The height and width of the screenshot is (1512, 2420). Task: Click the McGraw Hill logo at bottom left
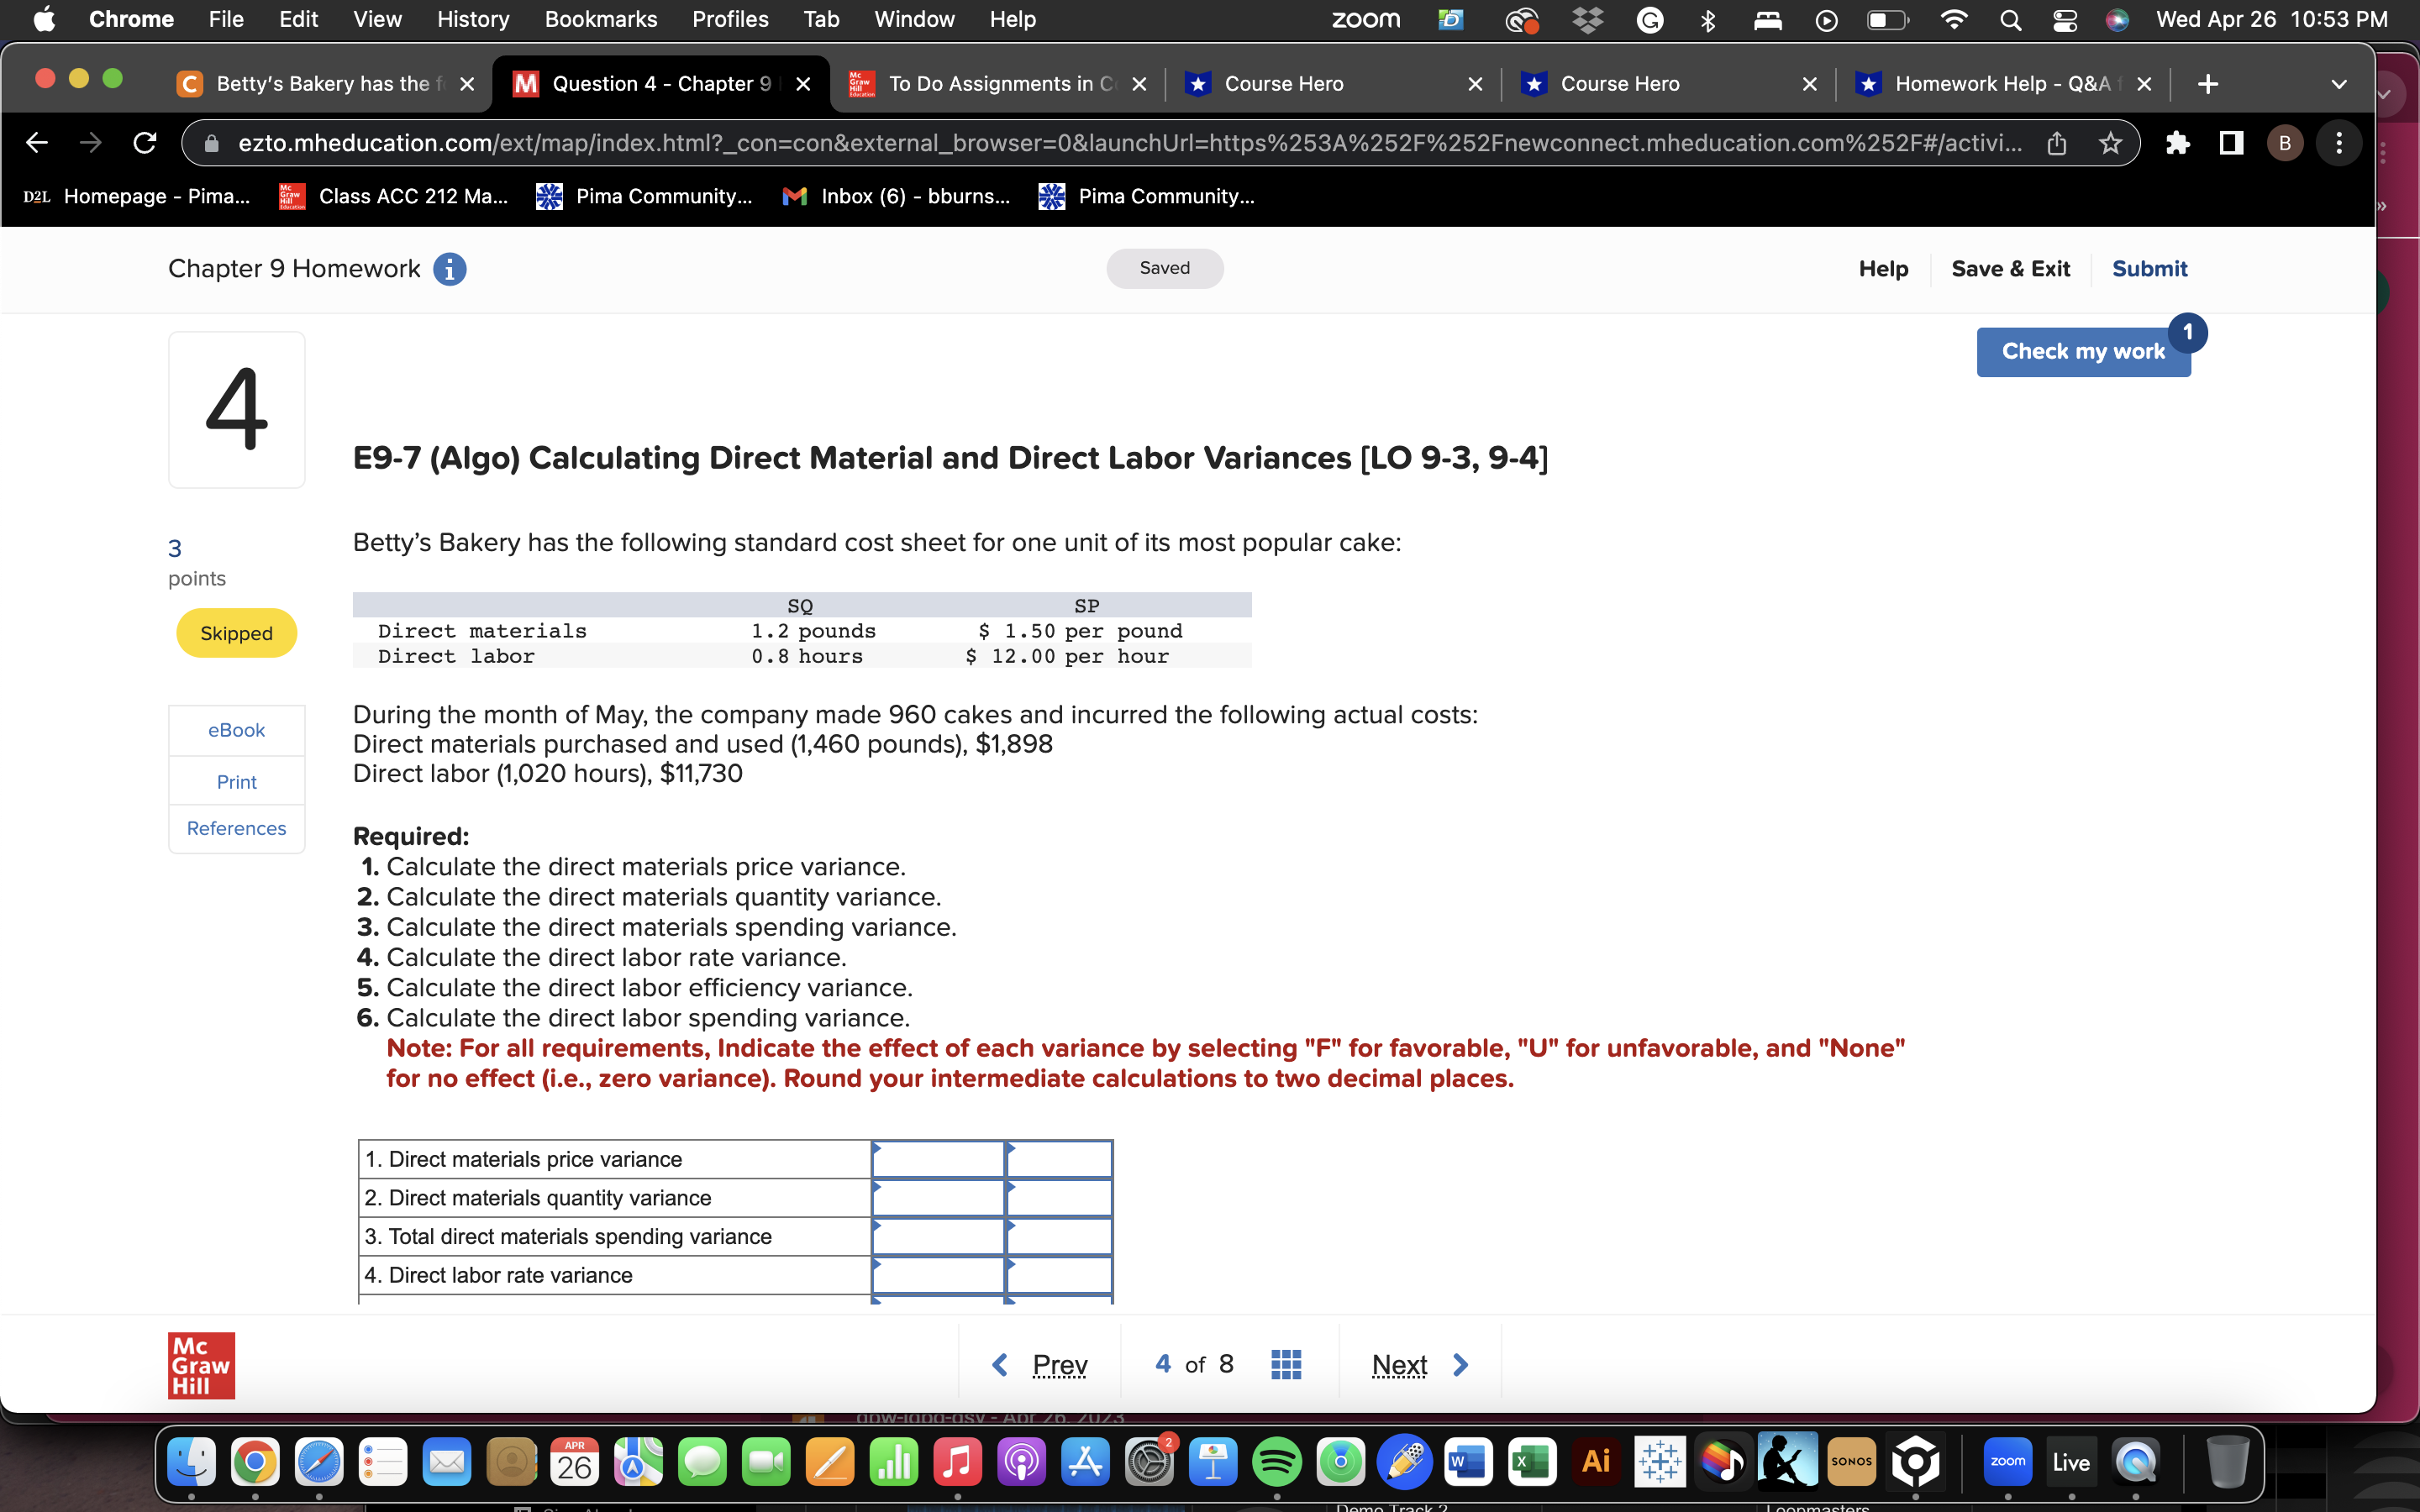[x=201, y=1364]
